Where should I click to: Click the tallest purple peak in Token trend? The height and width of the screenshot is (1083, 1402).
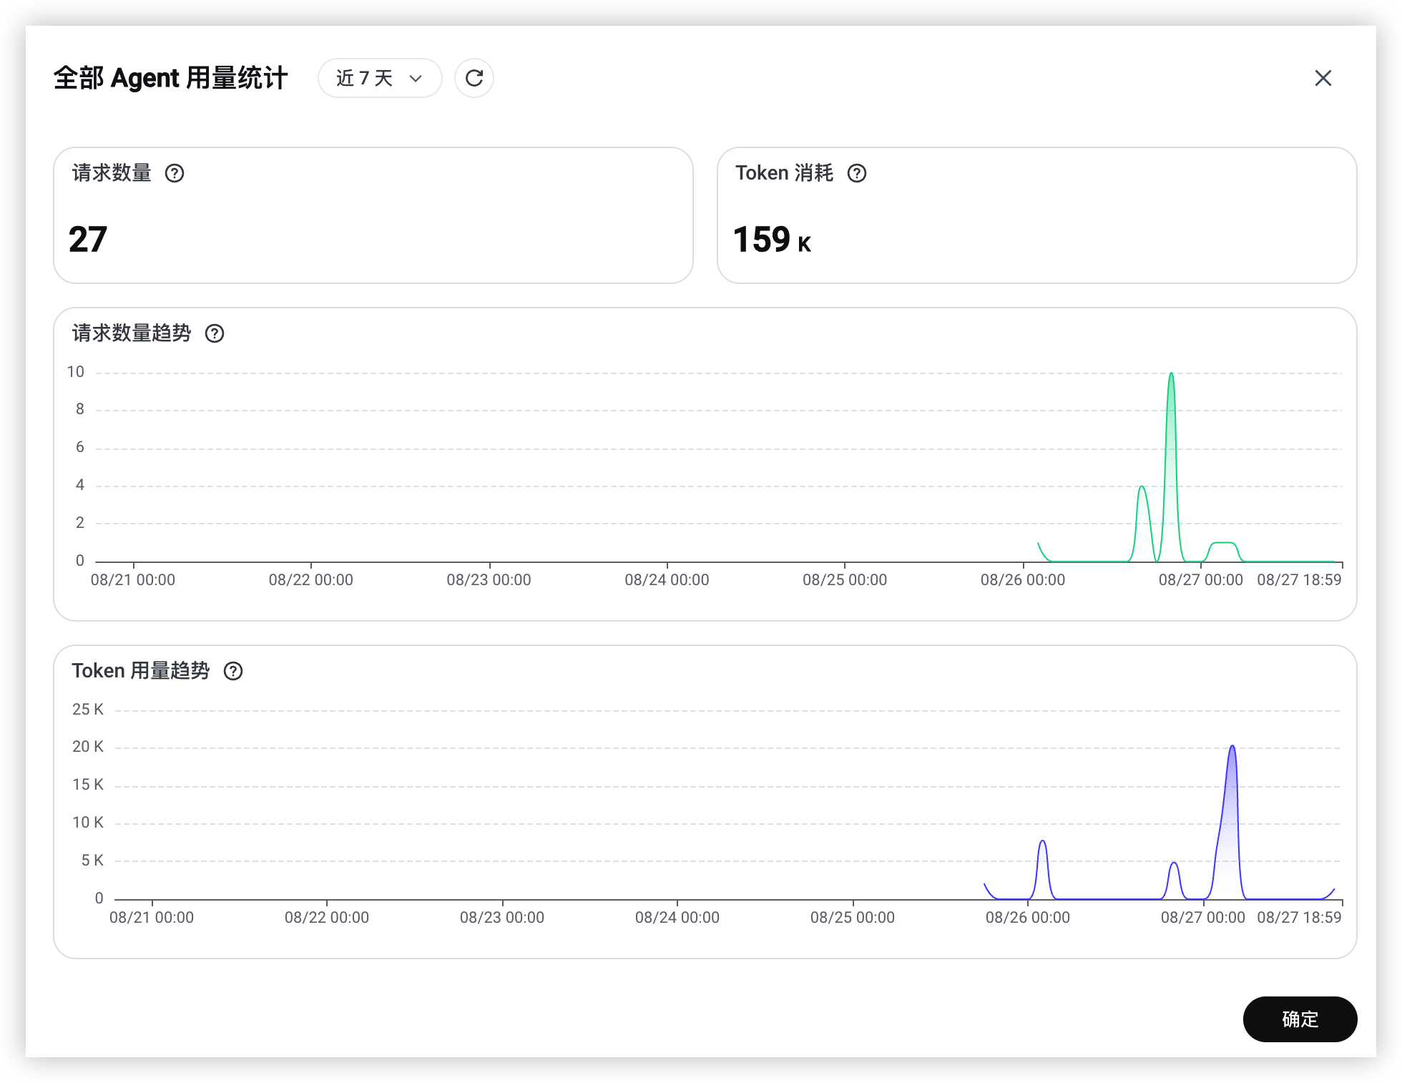pos(1232,748)
